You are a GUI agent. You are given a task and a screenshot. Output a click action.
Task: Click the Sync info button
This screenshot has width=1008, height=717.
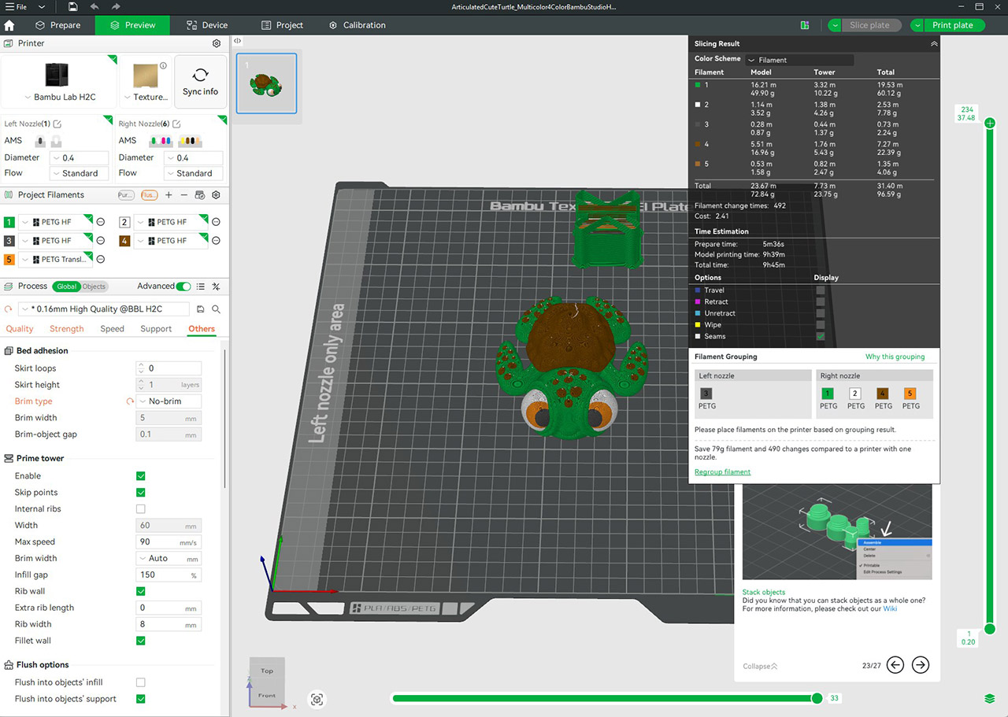tap(200, 82)
